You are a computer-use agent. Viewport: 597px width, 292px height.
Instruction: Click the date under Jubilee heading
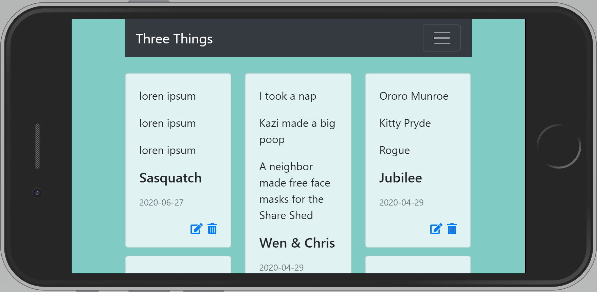click(x=401, y=202)
